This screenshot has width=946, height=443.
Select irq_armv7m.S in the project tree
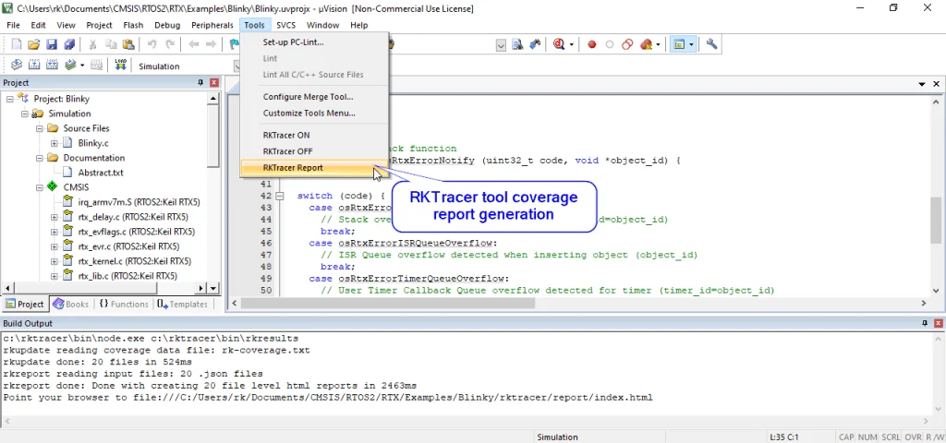pyautogui.click(x=139, y=202)
